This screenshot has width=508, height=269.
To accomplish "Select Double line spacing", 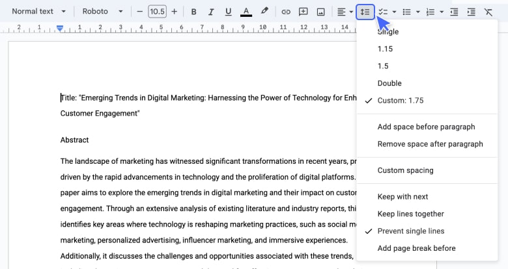I will [427, 83].
